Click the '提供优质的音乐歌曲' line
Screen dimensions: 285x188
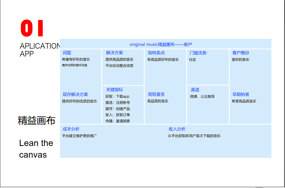[x=75, y=65]
